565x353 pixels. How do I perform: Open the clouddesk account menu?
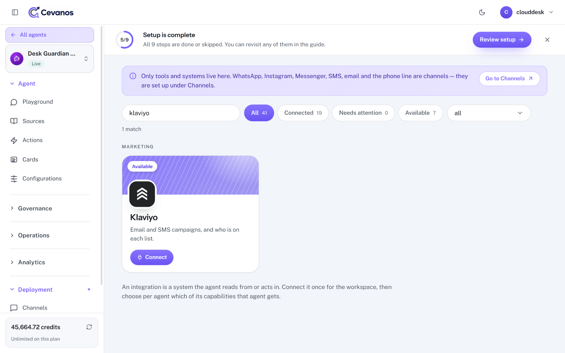point(527,12)
